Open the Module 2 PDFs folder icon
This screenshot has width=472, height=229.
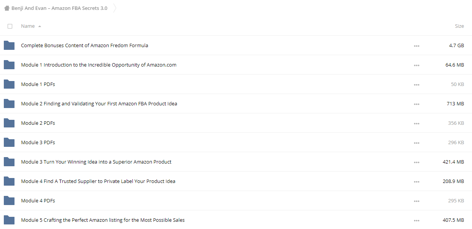9,123
